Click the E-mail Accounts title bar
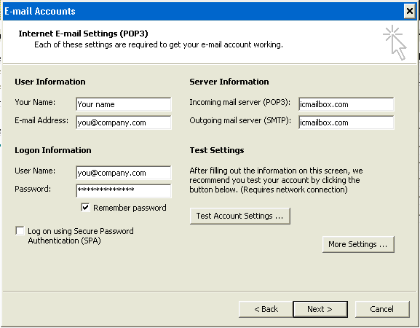Viewport: 420px width, 328px height. 204,11
